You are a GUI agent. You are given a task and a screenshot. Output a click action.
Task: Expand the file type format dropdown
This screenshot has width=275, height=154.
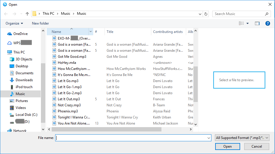click(267, 138)
